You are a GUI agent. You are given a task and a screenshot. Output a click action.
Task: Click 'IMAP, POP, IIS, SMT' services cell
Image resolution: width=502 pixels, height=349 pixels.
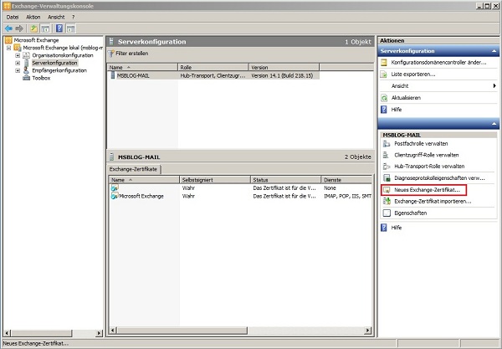click(347, 196)
